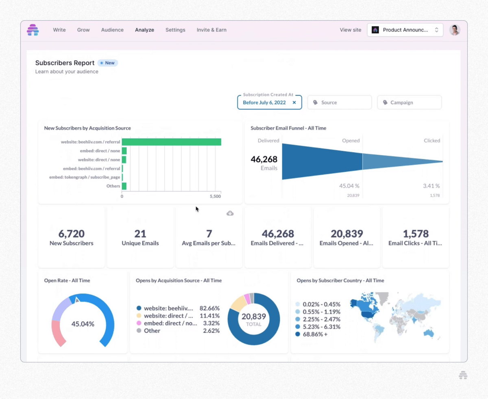The height and width of the screenshot is (399, 488).
Task: Open the user profile avatar
Action: [454, 30]
